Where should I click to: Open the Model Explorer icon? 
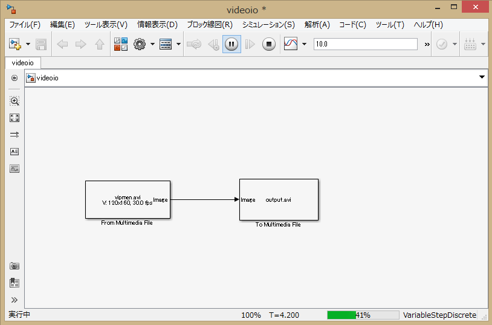[166, 44]
